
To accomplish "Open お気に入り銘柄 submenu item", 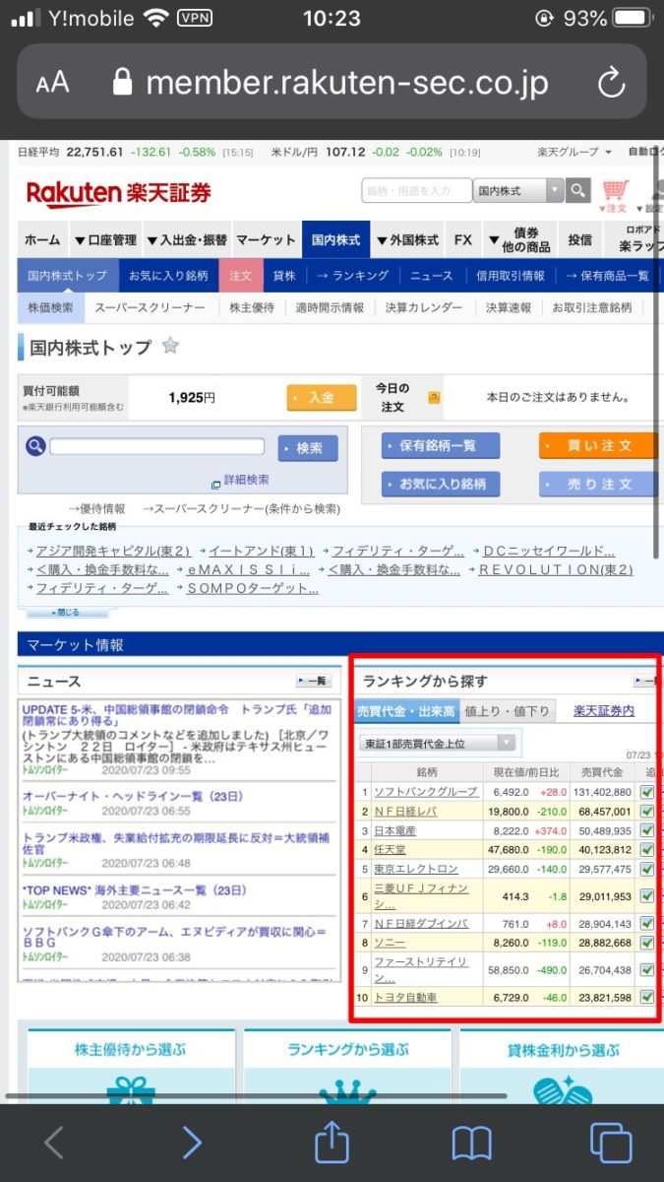I will coord(168,276).
